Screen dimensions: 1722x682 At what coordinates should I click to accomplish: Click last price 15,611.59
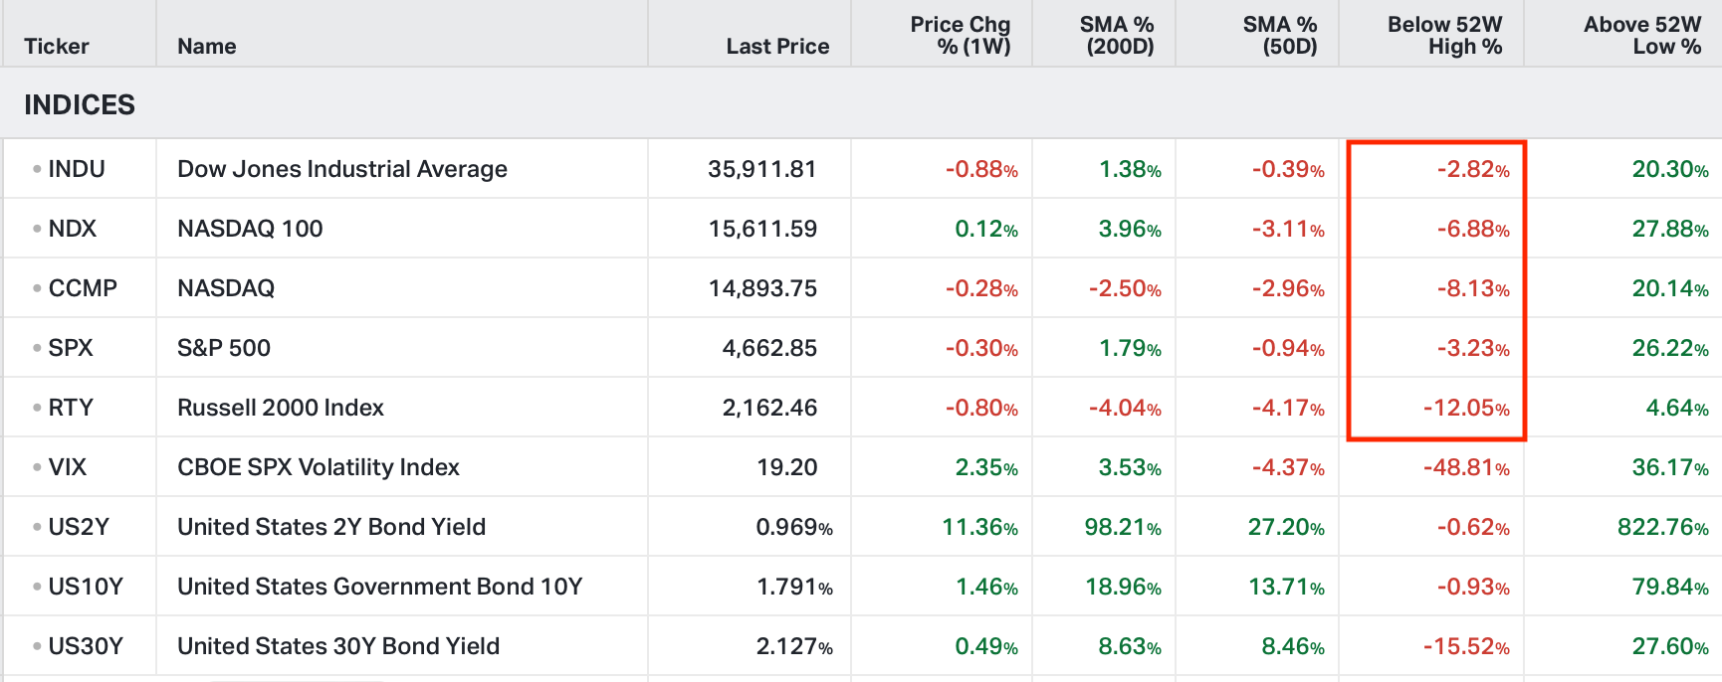point(762,229)
